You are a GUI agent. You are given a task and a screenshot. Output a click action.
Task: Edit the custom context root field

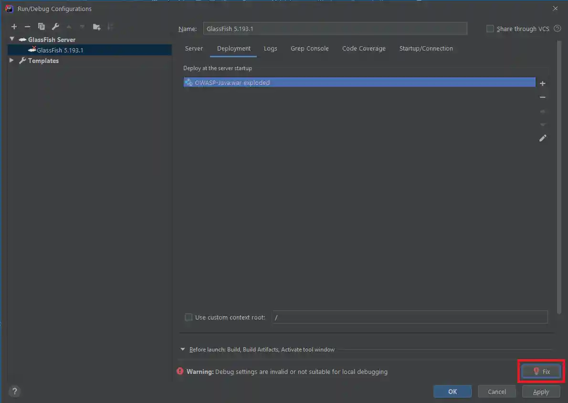coord(410,317)
